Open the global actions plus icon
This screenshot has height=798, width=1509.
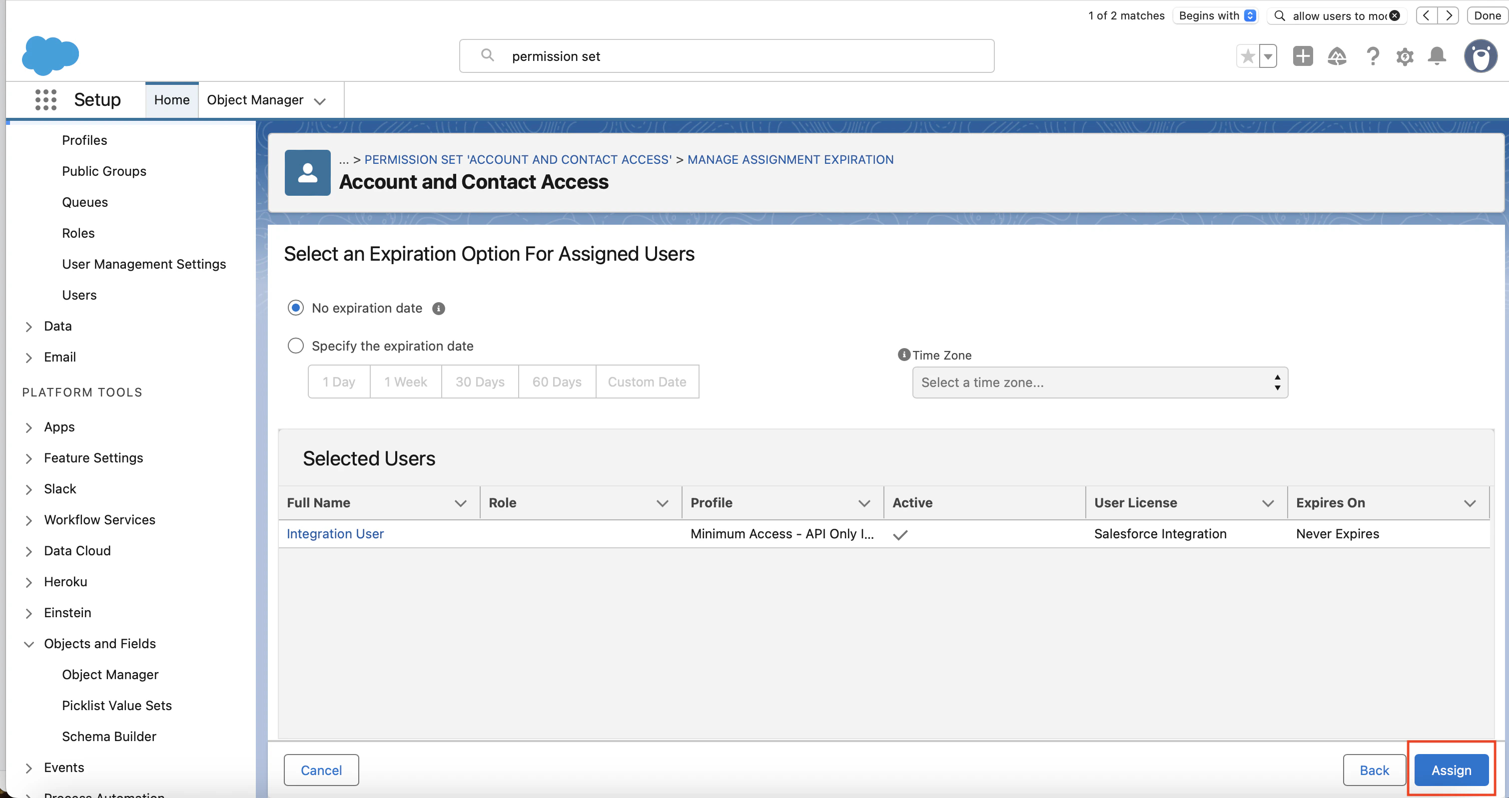[1303, 56]
